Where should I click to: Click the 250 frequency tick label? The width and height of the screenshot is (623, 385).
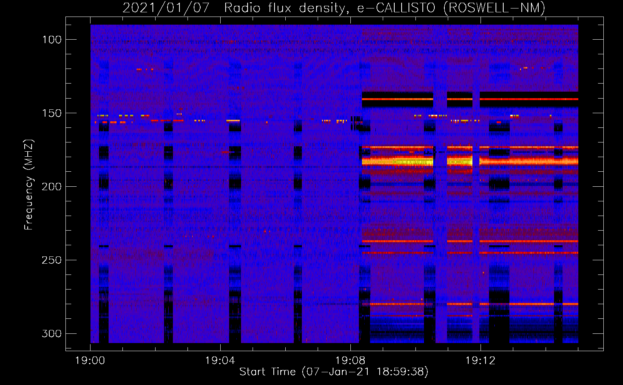[52, 260]
